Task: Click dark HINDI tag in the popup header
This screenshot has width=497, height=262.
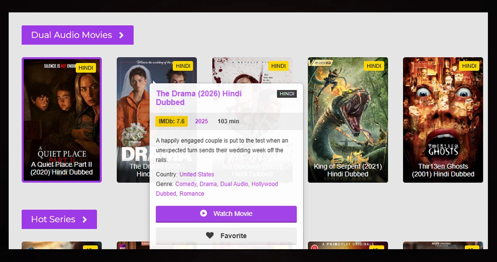Action: pos(287,94)
